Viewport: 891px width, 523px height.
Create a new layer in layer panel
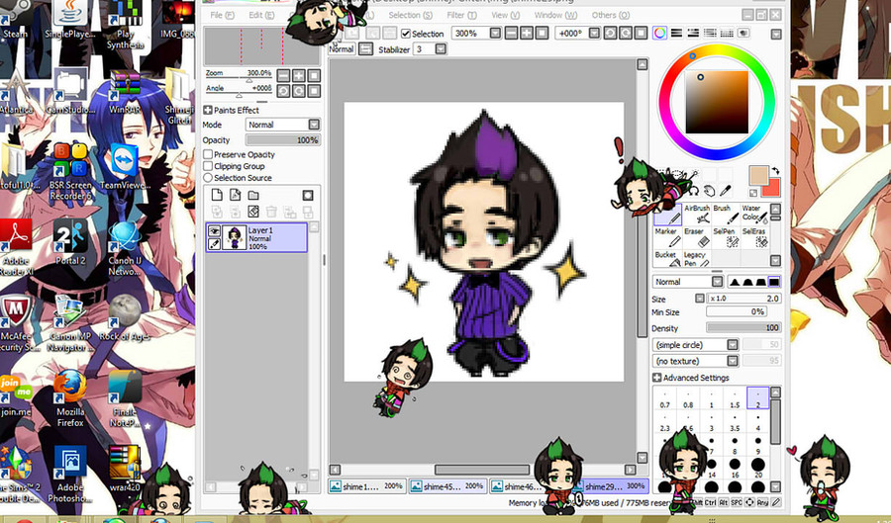coord(217,195)
